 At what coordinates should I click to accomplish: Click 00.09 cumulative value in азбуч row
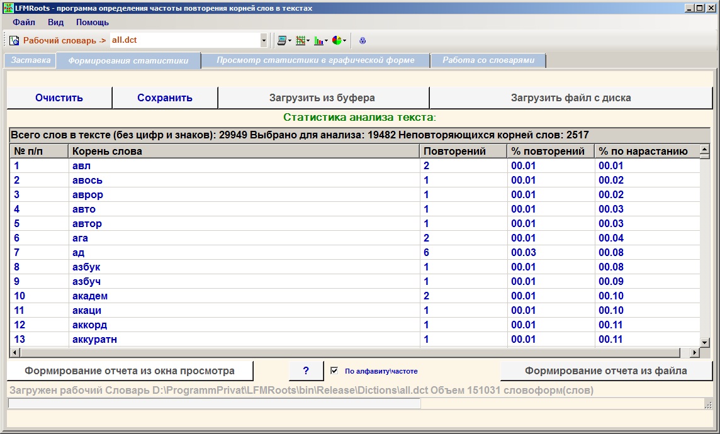coord(611,281)
